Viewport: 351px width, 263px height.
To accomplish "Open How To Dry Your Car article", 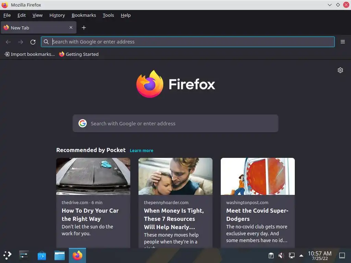I will click(90, 215).
